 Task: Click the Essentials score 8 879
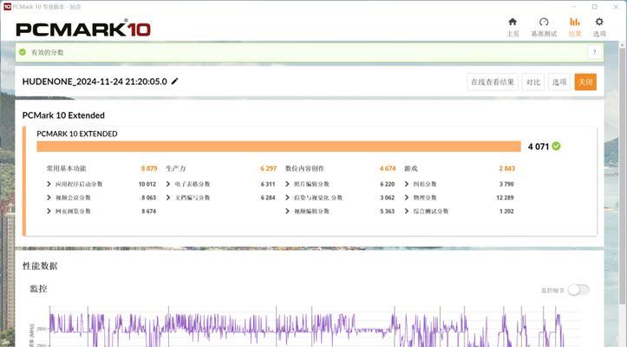click(149, 168)
